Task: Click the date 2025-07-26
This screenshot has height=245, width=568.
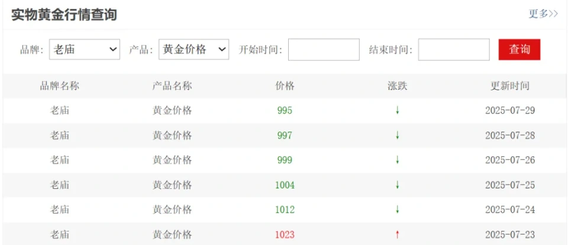Action: click(510, 160)
